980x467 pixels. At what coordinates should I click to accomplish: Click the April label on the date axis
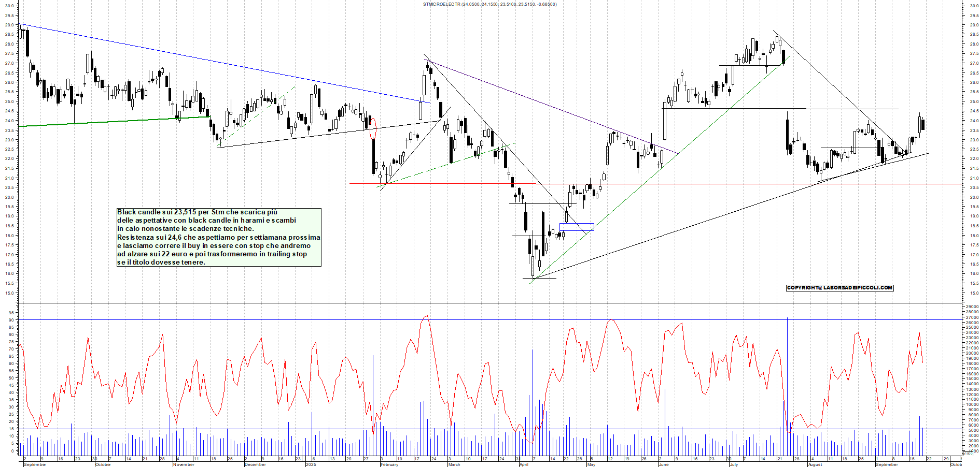tap(524, 464)
